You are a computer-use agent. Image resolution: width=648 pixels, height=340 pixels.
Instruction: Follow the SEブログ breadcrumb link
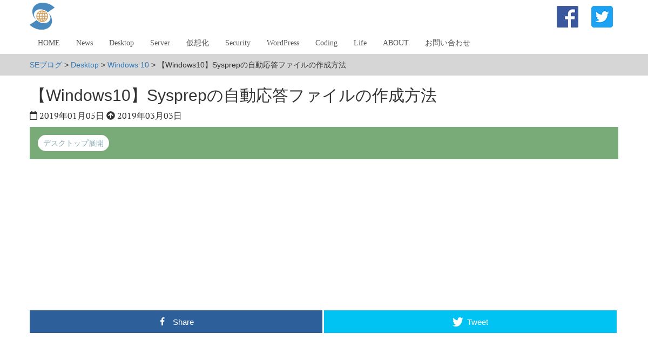(46, 65)
